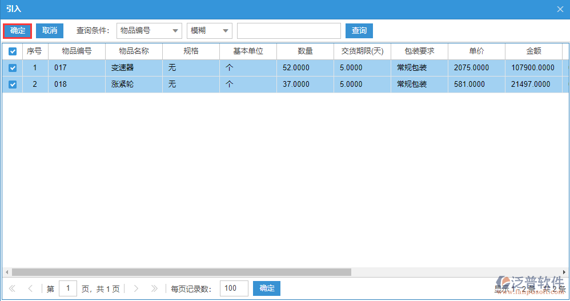Click the 基本单位 column header

click(248, 51)
